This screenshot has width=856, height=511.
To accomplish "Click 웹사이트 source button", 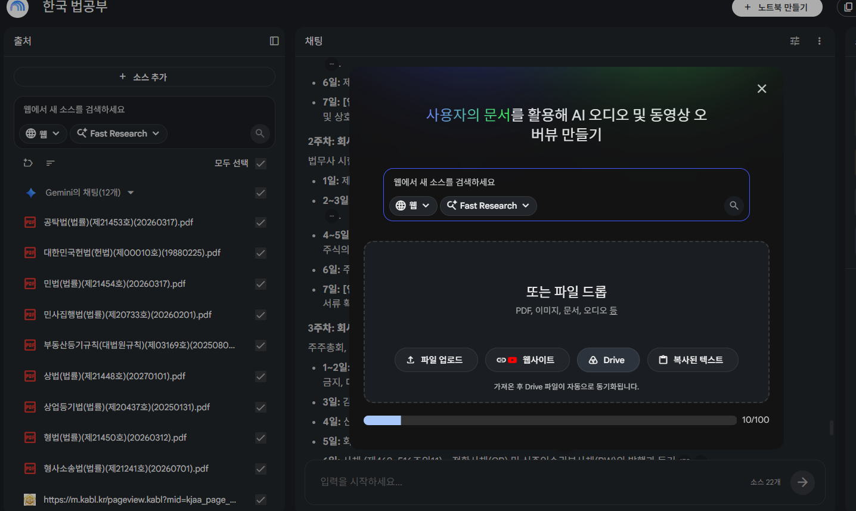I will [x=527, y=360].
